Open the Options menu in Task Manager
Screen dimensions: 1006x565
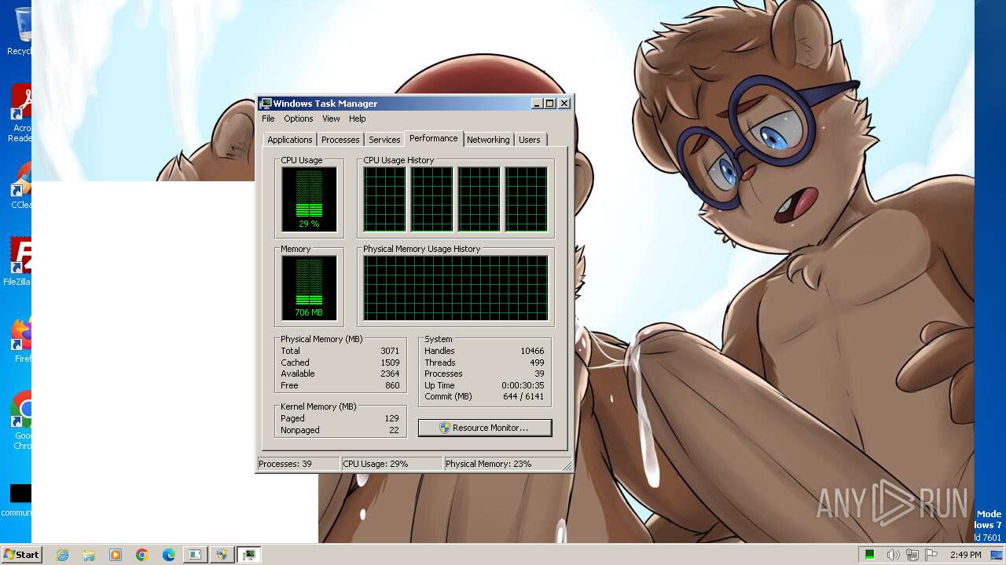pyautogui.click(x=299, y=118)
